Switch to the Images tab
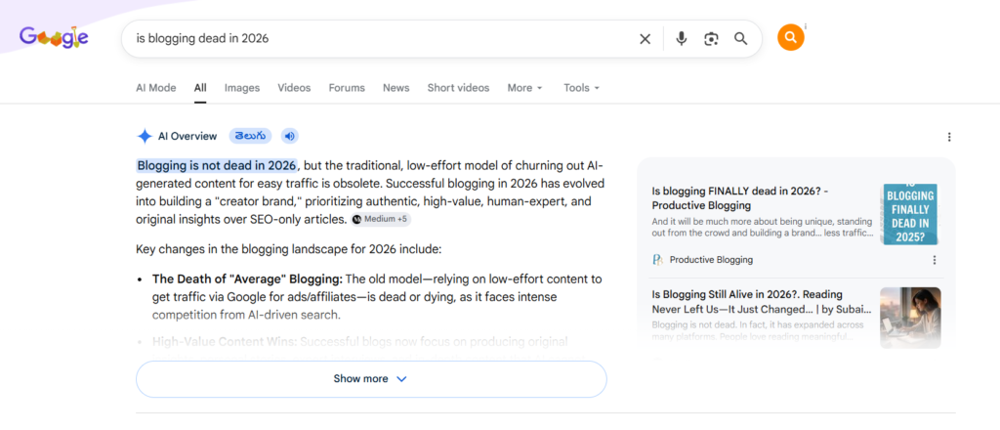1000x430 pixels. coord(242,88)
